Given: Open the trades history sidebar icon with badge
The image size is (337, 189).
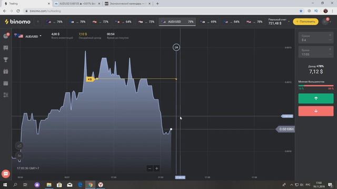Looking at the screenshot, I should pos(6,36).
